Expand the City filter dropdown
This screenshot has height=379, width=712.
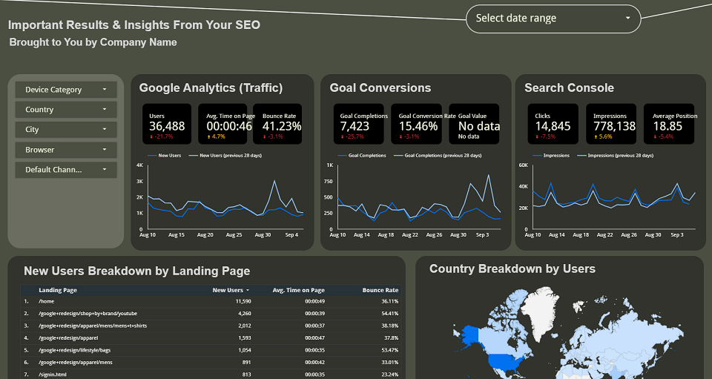(66, 130)
